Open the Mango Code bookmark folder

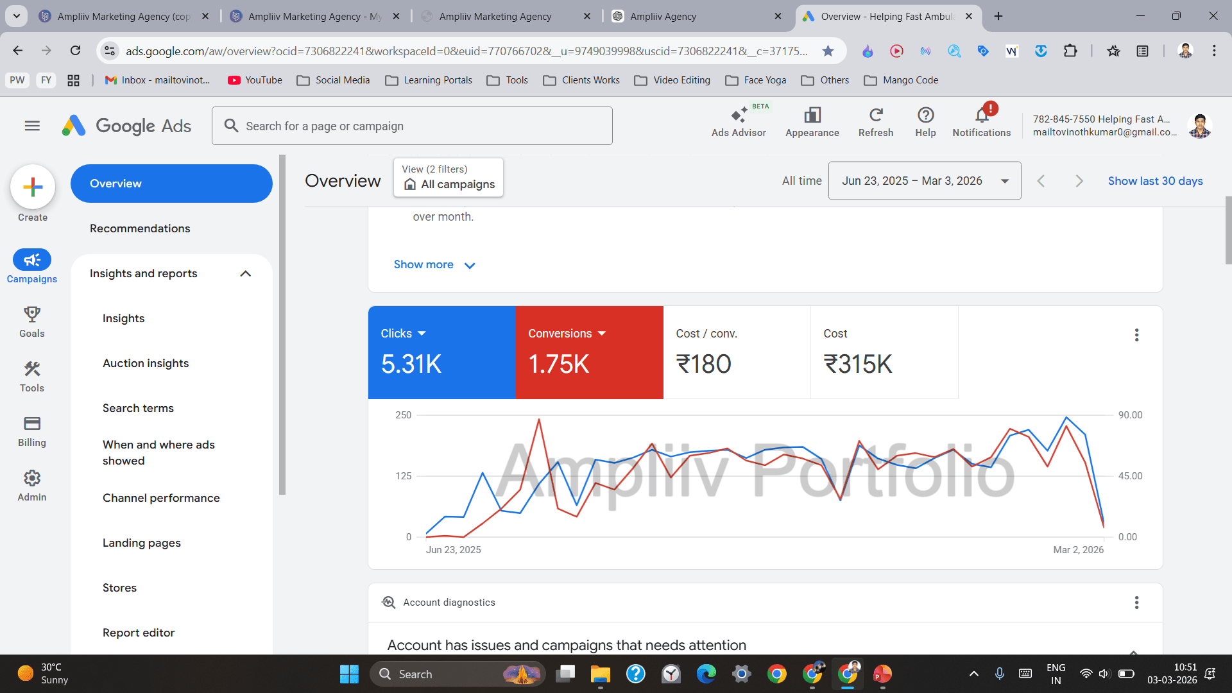pos(901,80)
